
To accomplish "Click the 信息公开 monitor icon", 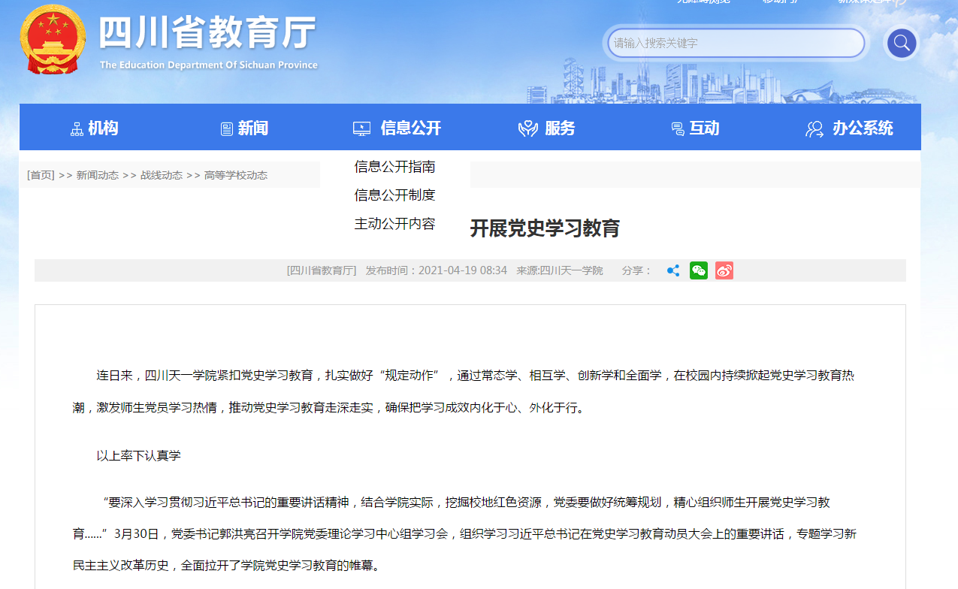I will pos(361,129).
